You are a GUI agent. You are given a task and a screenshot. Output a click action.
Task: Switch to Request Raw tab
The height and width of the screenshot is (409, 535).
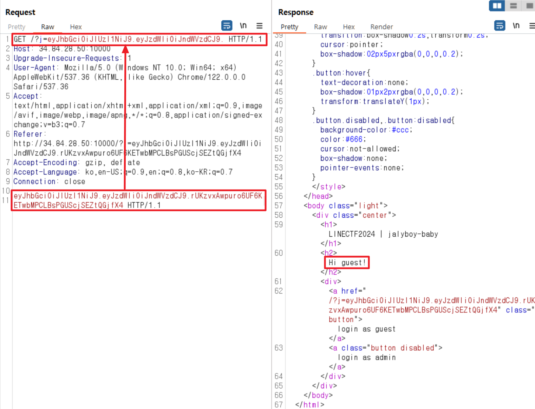coord(47,27)
